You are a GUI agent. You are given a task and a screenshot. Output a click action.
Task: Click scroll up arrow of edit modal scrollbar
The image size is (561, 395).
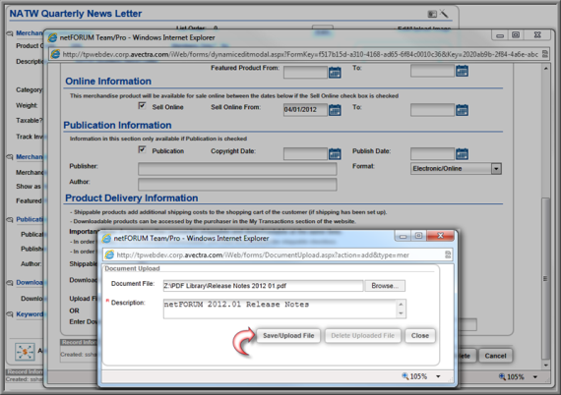tap(546, 68)
